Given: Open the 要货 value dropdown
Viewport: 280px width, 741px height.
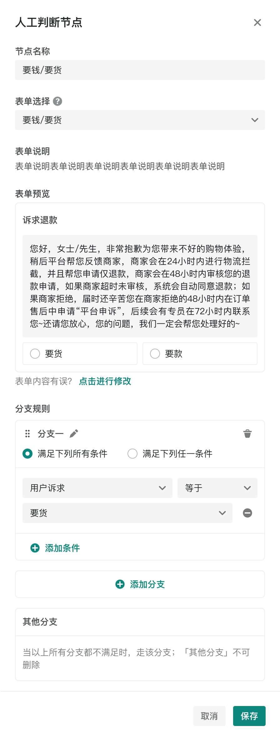Looking at the screenshot, I should pos(127,513).
